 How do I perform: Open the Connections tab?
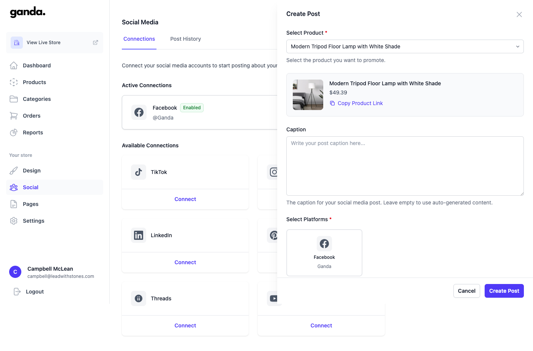[139, 38]
